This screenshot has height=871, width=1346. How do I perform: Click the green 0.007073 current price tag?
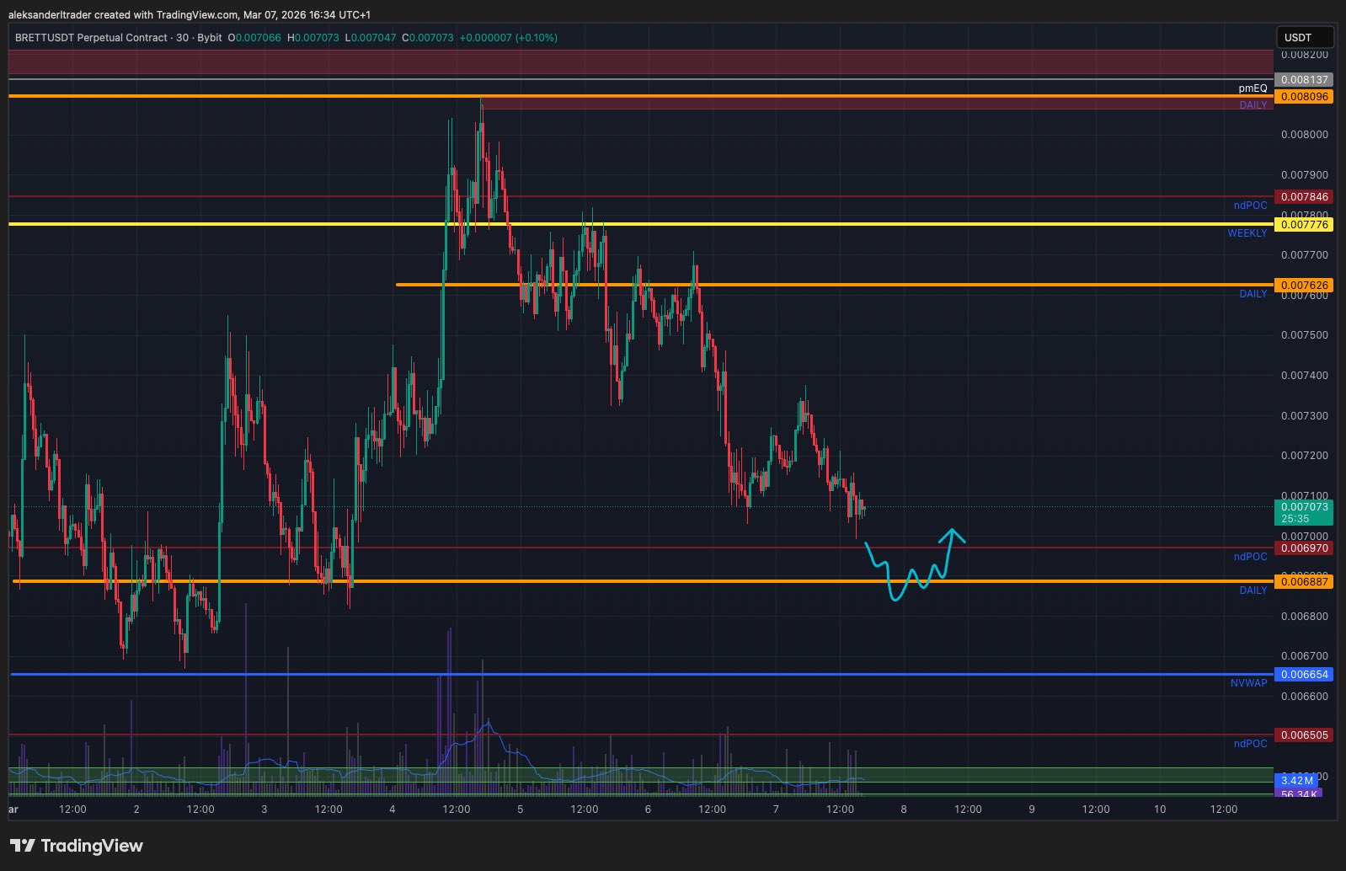tap(1304, 512)
